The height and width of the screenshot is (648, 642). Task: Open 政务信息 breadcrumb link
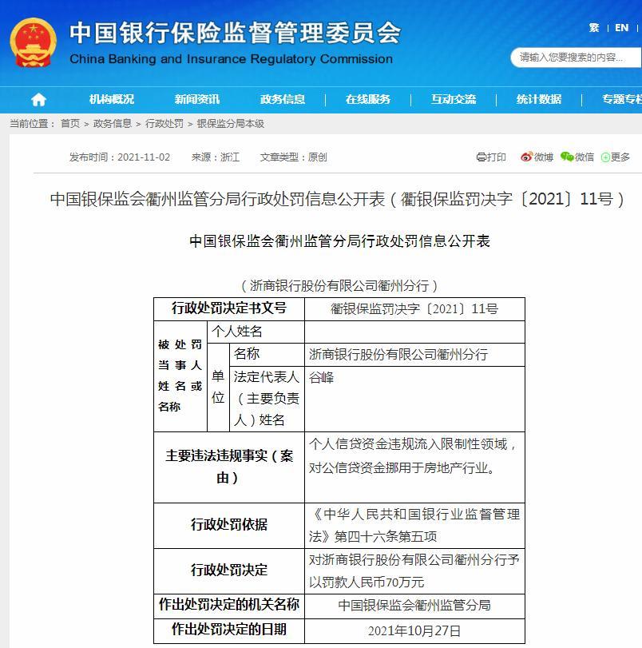coord(113,124)
